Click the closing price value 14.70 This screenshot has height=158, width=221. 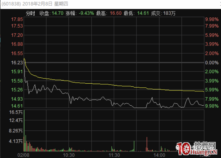pyautogui.click(x=58, y=13)
